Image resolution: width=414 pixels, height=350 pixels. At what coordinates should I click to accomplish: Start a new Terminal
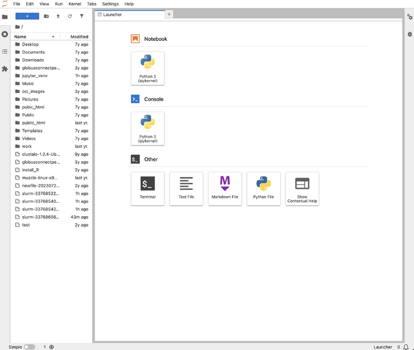click(x=147, y=189)
